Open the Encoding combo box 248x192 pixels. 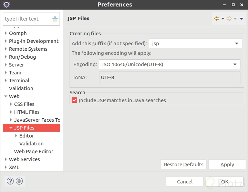pyautogui.click(x=235, y=64)
